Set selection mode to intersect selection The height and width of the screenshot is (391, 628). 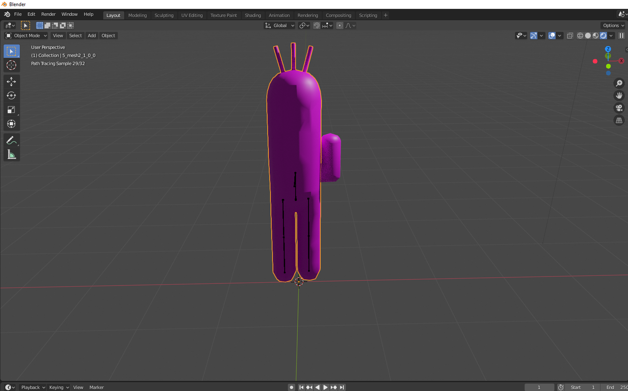(71, 25)
